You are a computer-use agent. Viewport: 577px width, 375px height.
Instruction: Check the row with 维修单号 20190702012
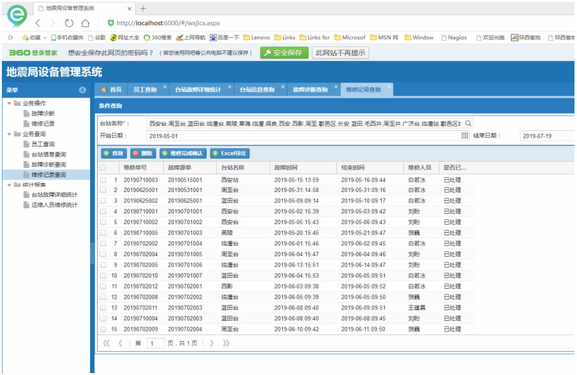click(x=103, y=286)
